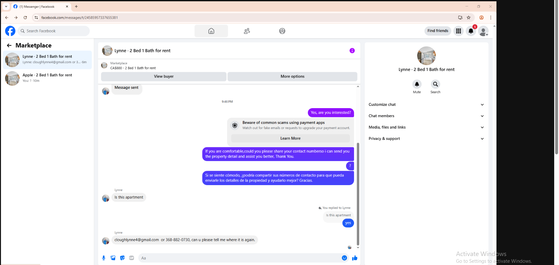Viewport: 559px width, 265px height.
Task: Expand Chat members section
Action: tap(426, 116)
